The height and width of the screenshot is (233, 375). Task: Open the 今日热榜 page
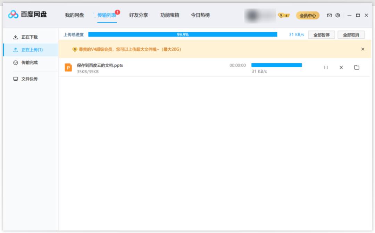200,15
